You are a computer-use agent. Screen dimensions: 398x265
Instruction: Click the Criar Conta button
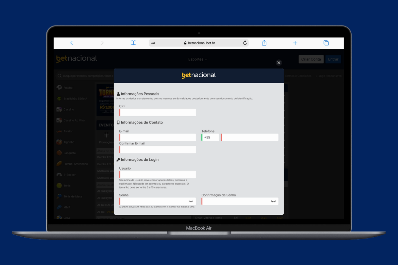point(311,59)
